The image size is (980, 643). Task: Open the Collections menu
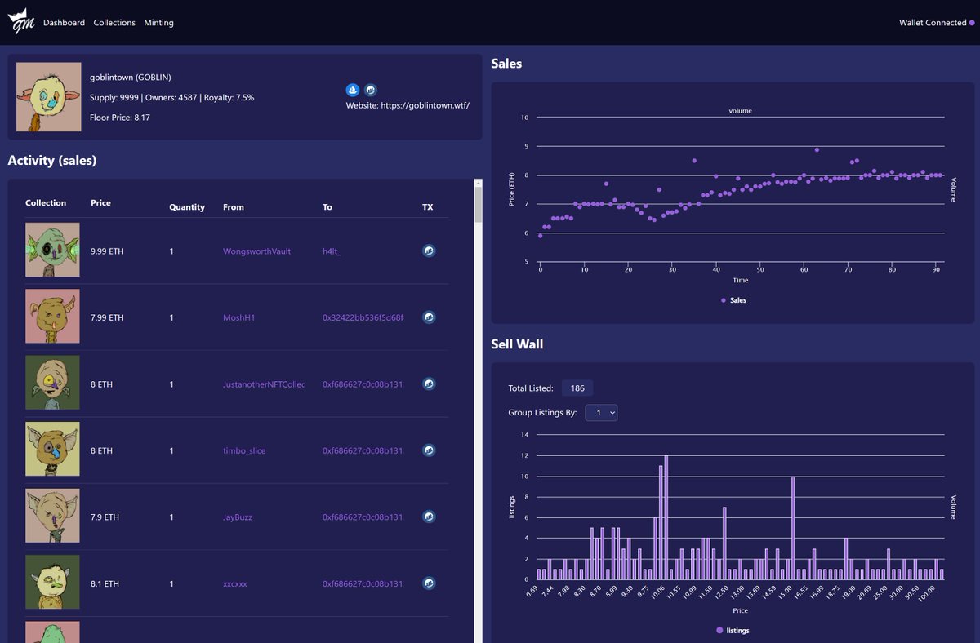(114, 23)
